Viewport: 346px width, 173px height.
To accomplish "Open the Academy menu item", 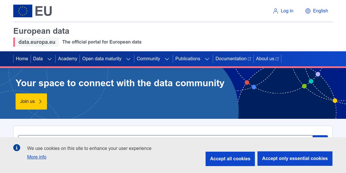I will pyautogui.click(x=67, y=59).
